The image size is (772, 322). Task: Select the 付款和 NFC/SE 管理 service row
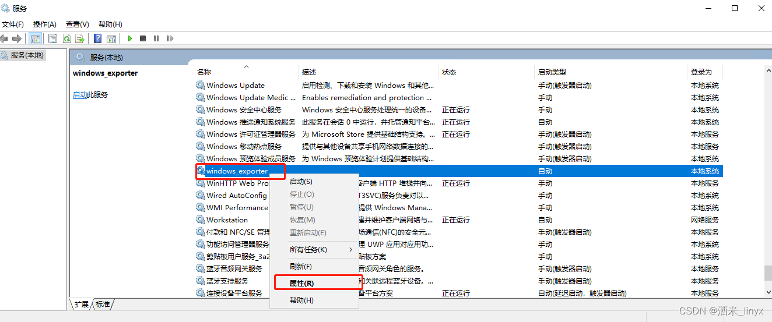click(x=459, y=232)
